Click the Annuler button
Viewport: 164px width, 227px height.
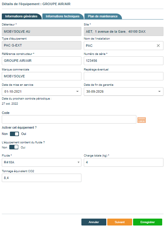pyautogui.click(x=94, y=222)
